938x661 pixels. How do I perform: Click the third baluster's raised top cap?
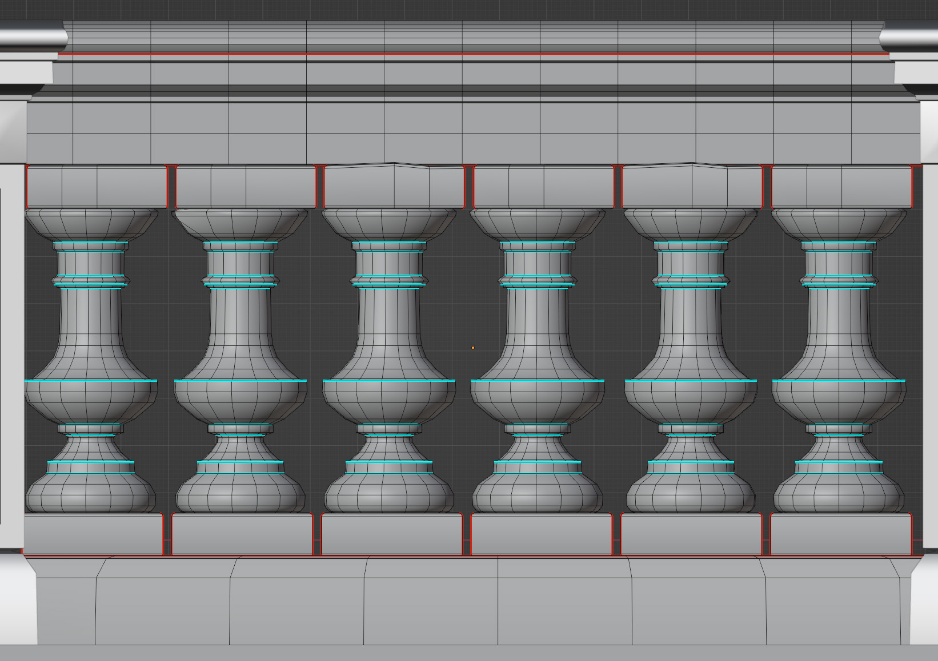tap(394, 186)
